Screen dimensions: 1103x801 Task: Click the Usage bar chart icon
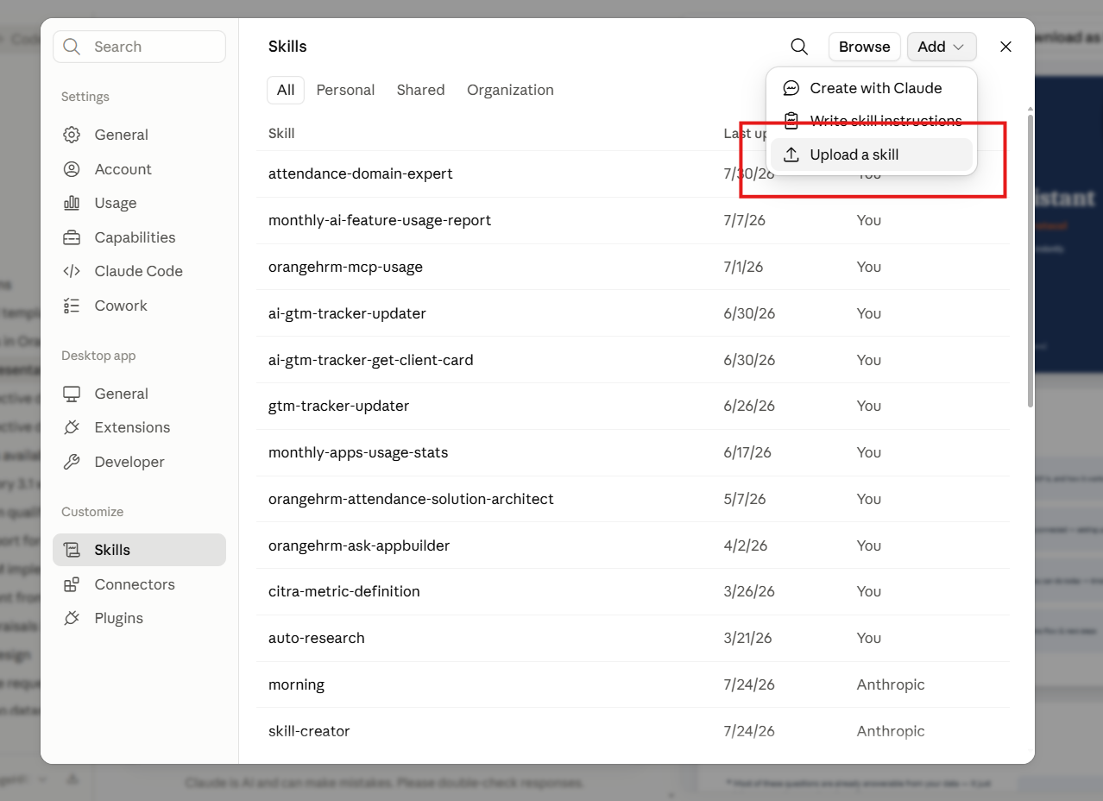point(72,203)
